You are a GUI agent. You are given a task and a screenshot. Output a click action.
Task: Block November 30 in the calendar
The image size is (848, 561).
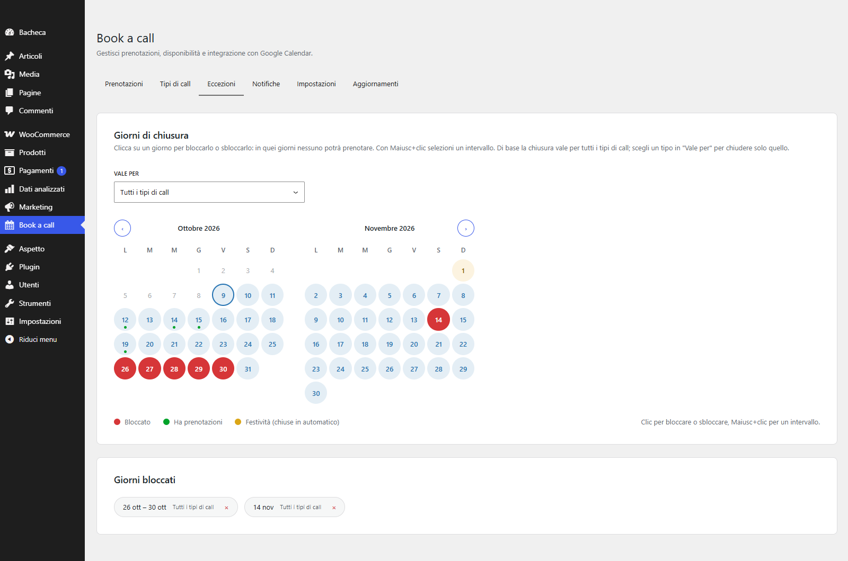[x=316, y=393]
